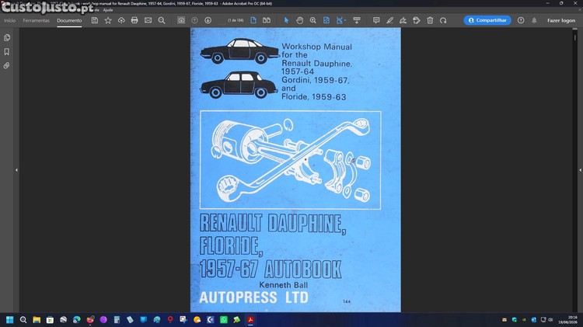Send file by email envelope icon
This screenshot has height=327, width=583.
click(x=148, y=20)
